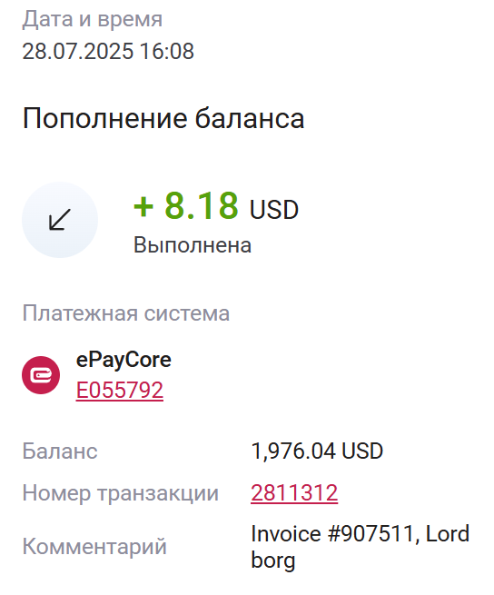This screenshot has height=595, width=494.
Task: Click the Комментарий field label
Action: click(x=94, y=547)
